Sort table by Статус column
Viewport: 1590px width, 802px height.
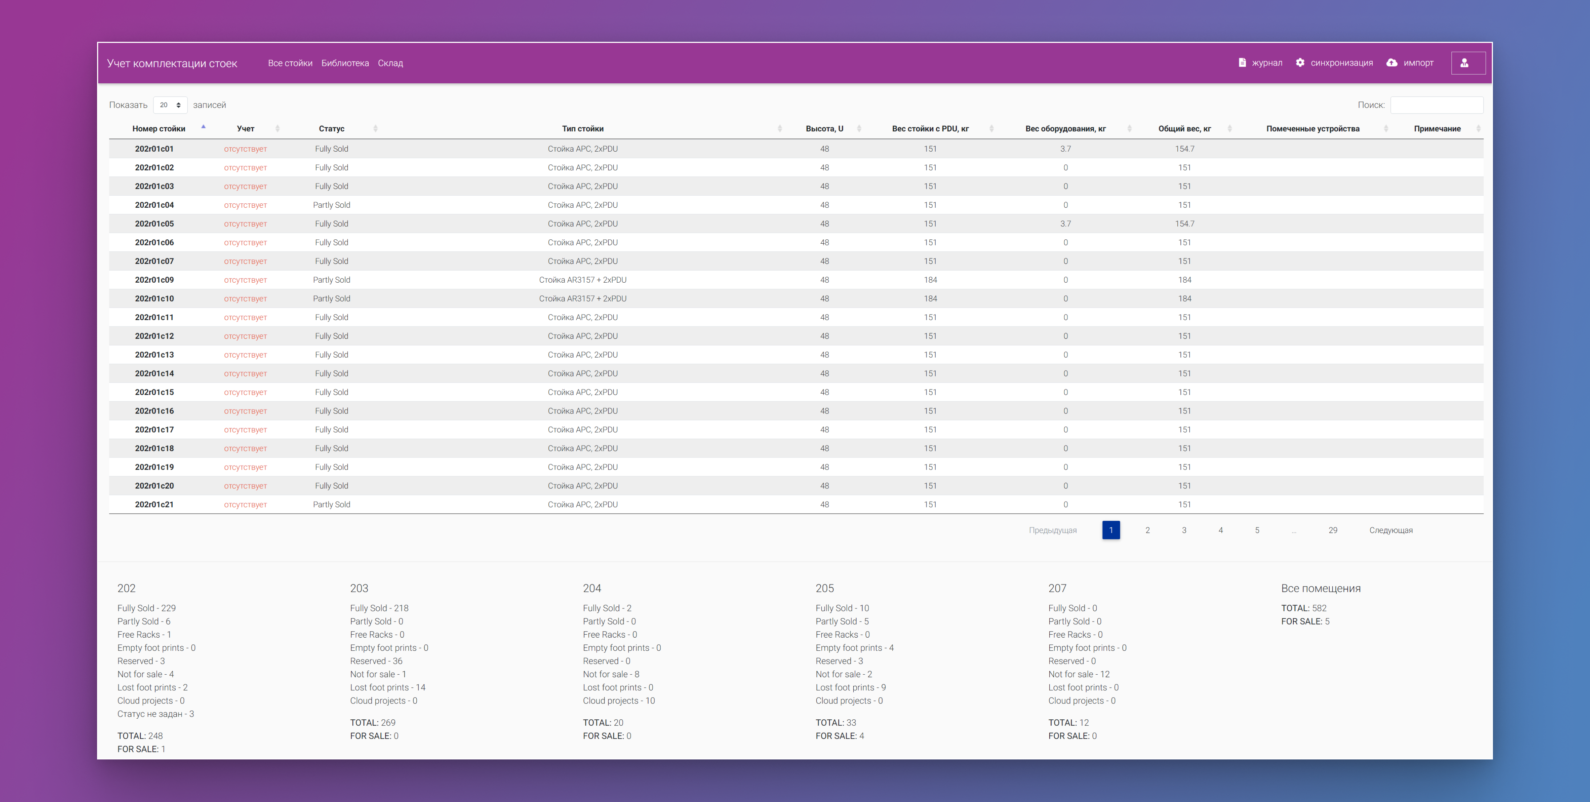click(375, 128)
